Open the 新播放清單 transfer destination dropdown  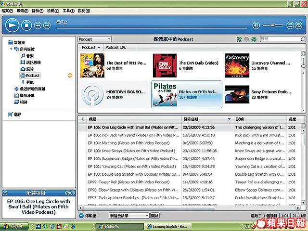(129, 216)
